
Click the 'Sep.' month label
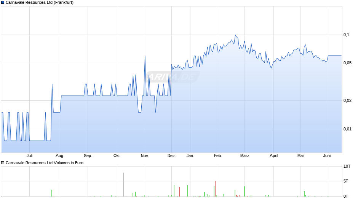coord(88,156)
